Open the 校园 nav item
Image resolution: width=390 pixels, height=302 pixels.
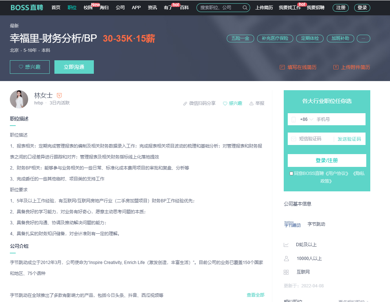coord(88,8)
